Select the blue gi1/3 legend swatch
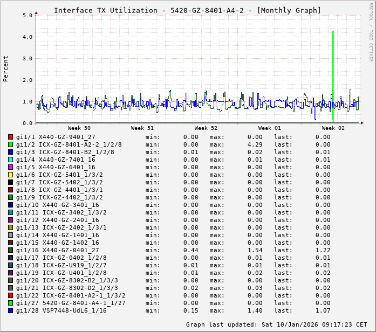Image resolution: width=376 pixels, height=332 pixels. click(x=11, y=153)
